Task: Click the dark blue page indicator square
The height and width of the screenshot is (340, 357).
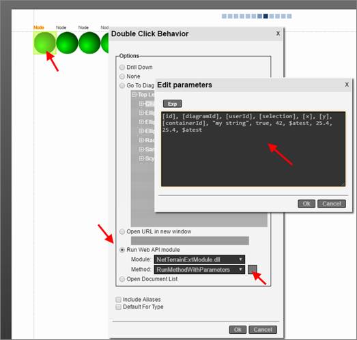Action: coord(266,16)
